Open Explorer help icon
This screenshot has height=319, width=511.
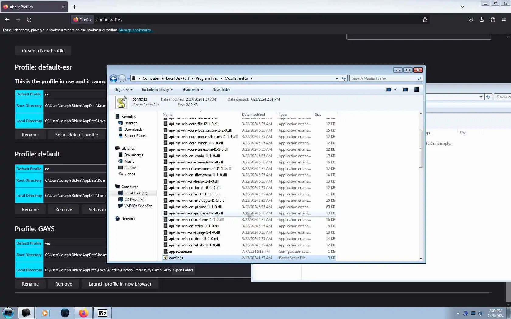[416, 90]
